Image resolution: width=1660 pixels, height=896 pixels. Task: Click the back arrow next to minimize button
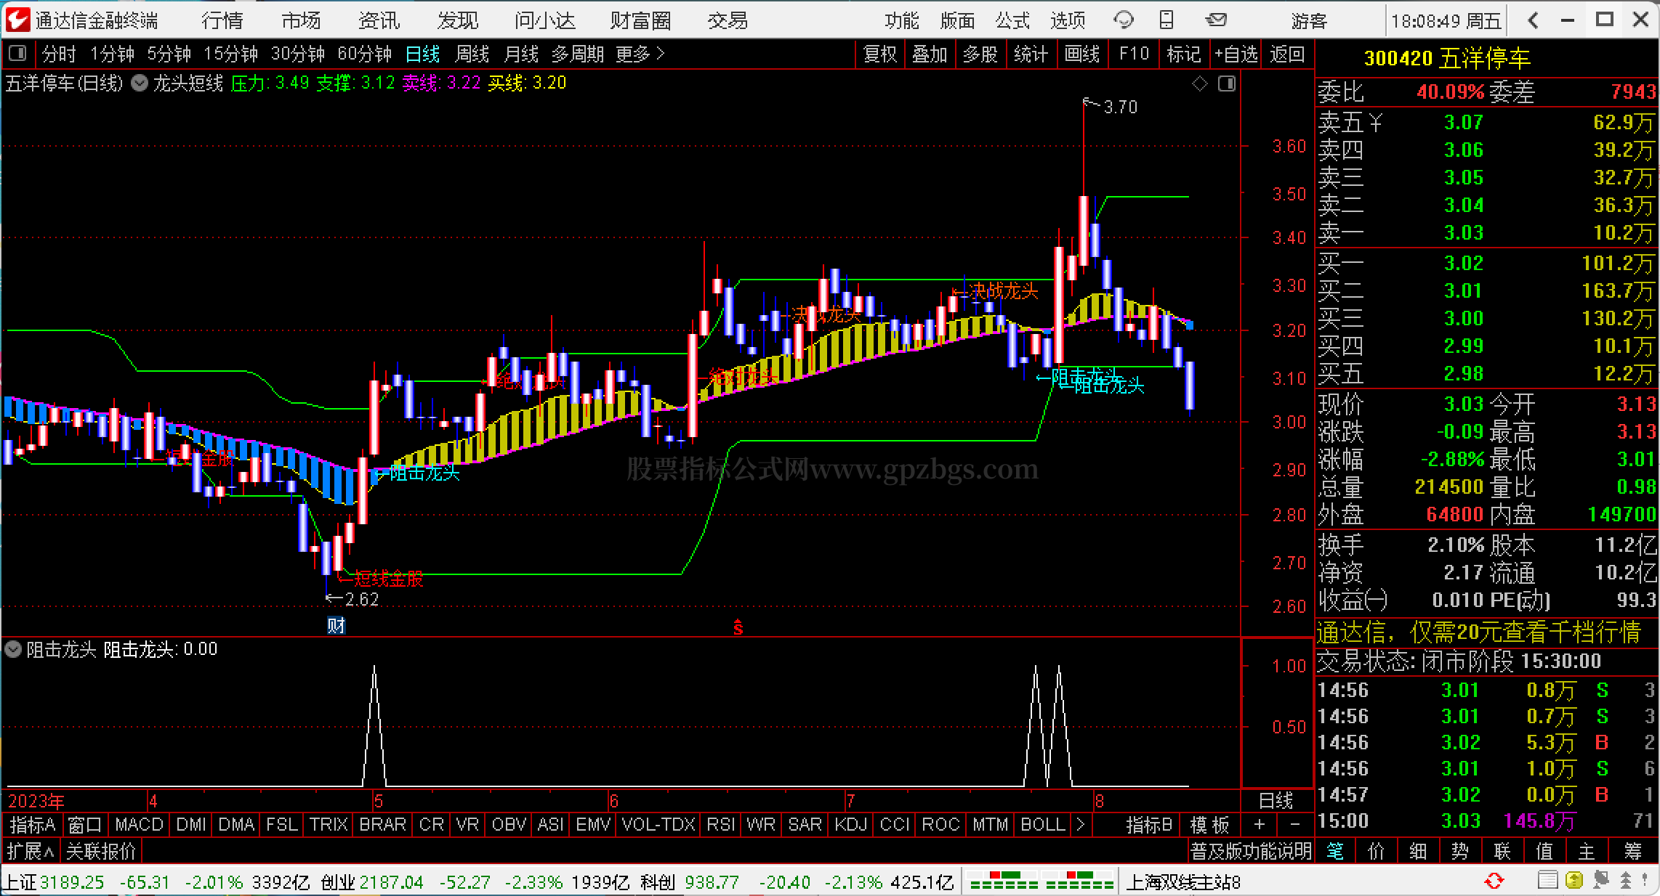point(1533,20)
